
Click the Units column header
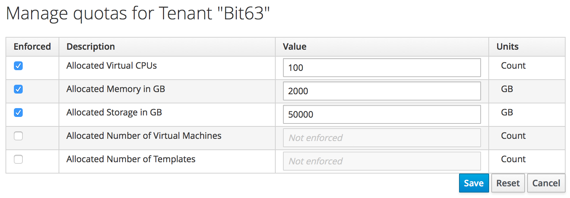507,47
